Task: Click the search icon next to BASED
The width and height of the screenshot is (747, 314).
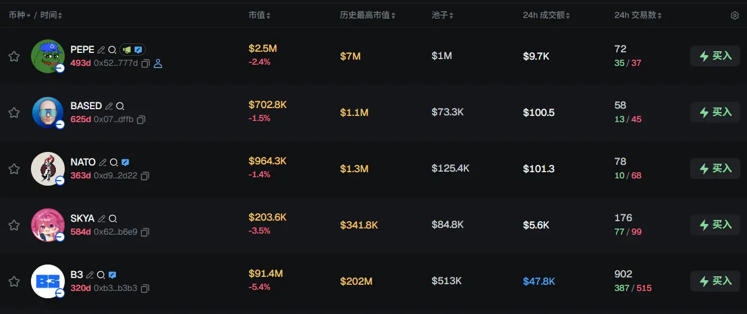Action: click(120, 106)
